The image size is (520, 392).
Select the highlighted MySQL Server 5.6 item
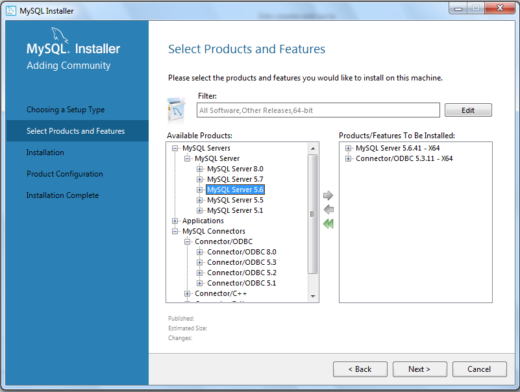pos(235,190)
